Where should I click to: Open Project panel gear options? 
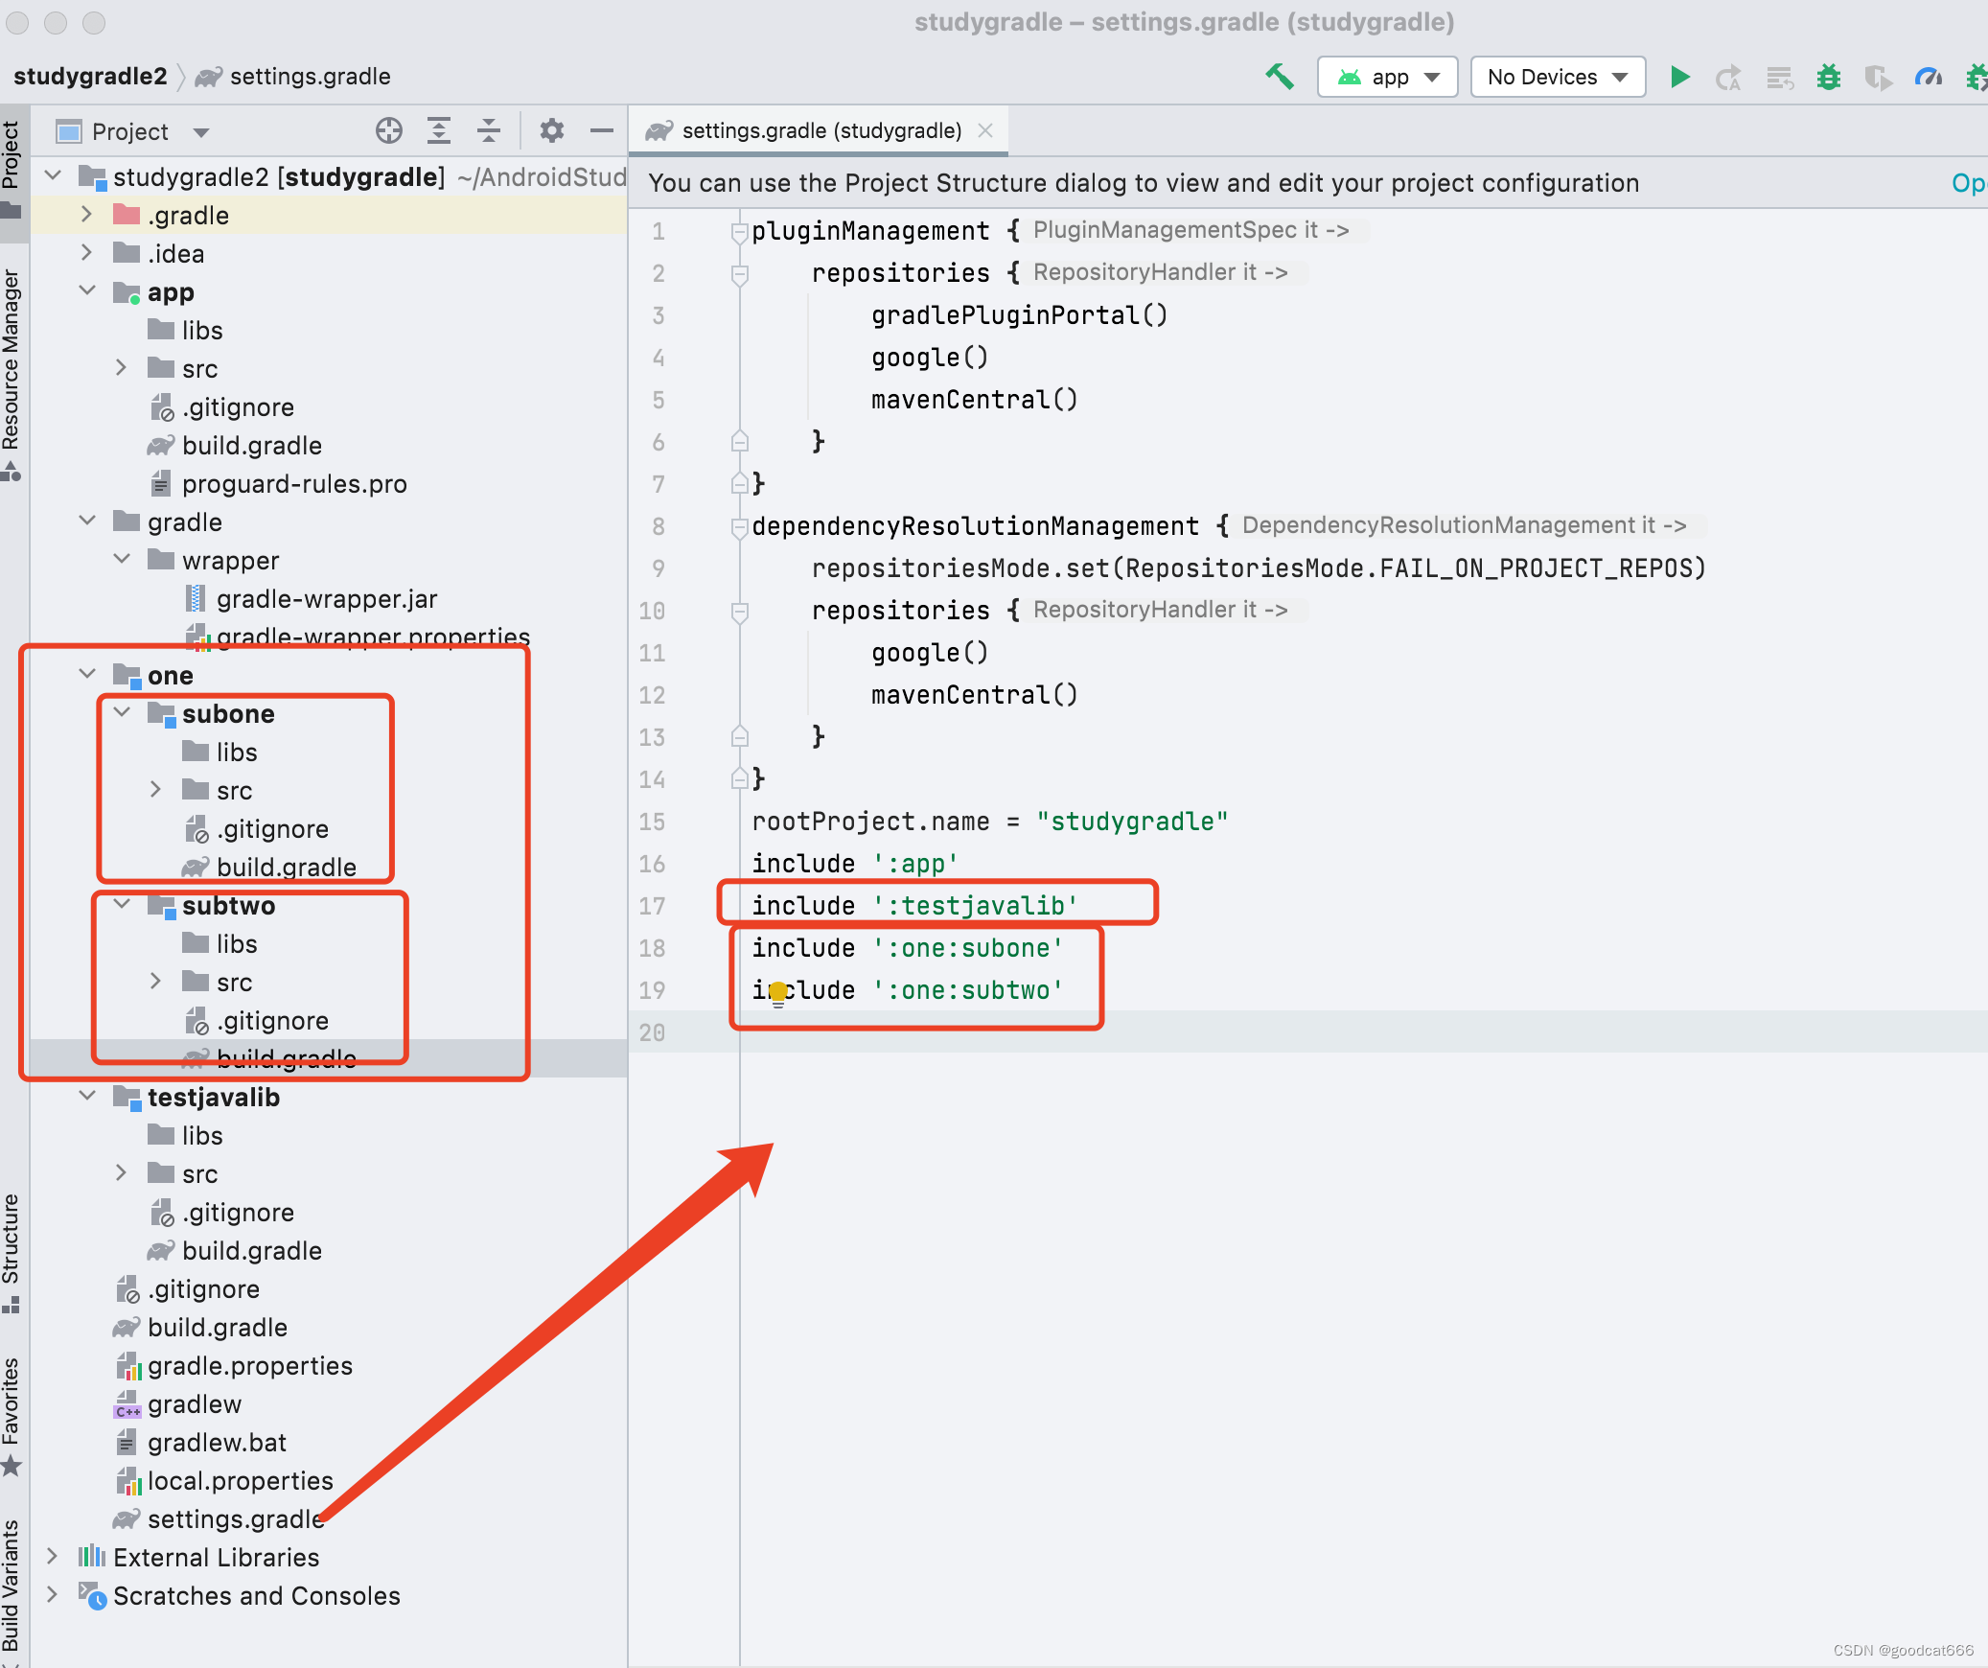point(551,130)
